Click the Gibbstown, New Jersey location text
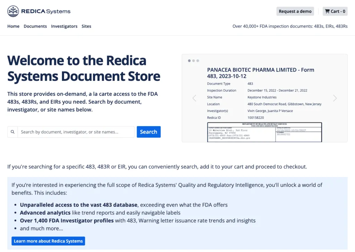 coord(284,104)
